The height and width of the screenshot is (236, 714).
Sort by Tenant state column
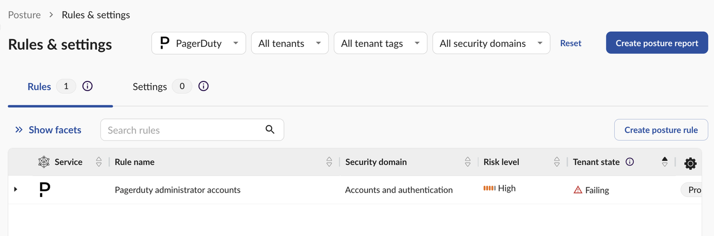[664, 162]
